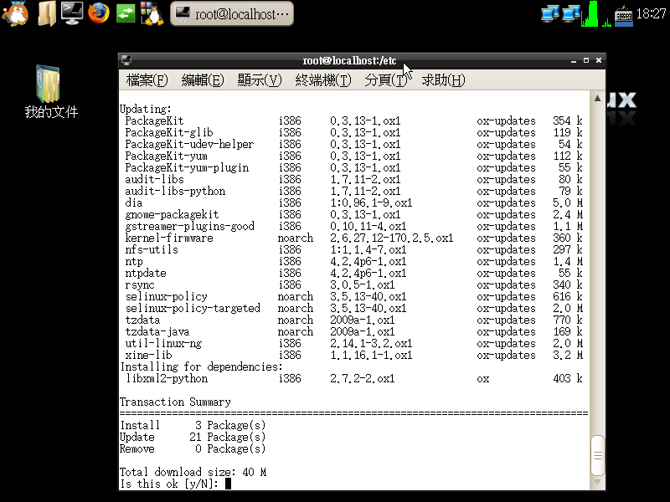This screenshot has height=502, width=670.
Task: Open the 編輯(E) menu
Action: coord(203,80)
